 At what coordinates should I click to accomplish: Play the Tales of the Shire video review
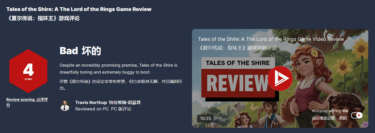pos(280,78)
